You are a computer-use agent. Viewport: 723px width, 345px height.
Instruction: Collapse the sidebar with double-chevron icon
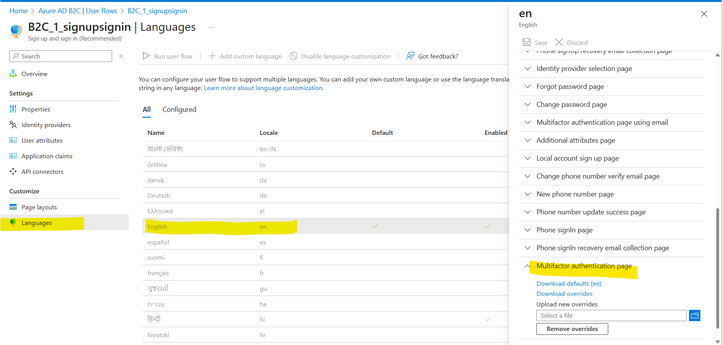click(121, 56)
